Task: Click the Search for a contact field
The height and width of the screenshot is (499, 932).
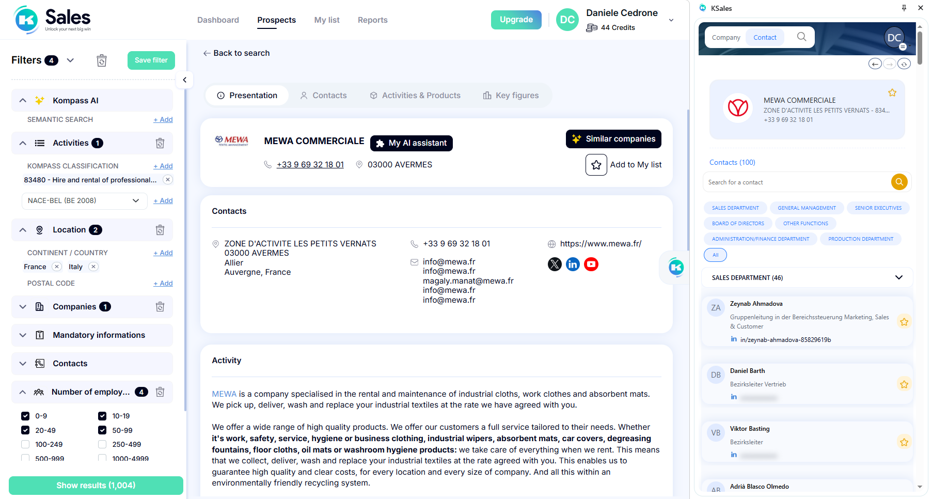Action: tap(795, 182)
